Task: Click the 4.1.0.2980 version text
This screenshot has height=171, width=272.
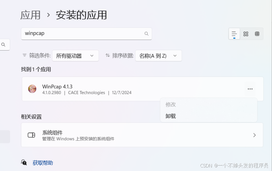Action: (x=51, y=93)
